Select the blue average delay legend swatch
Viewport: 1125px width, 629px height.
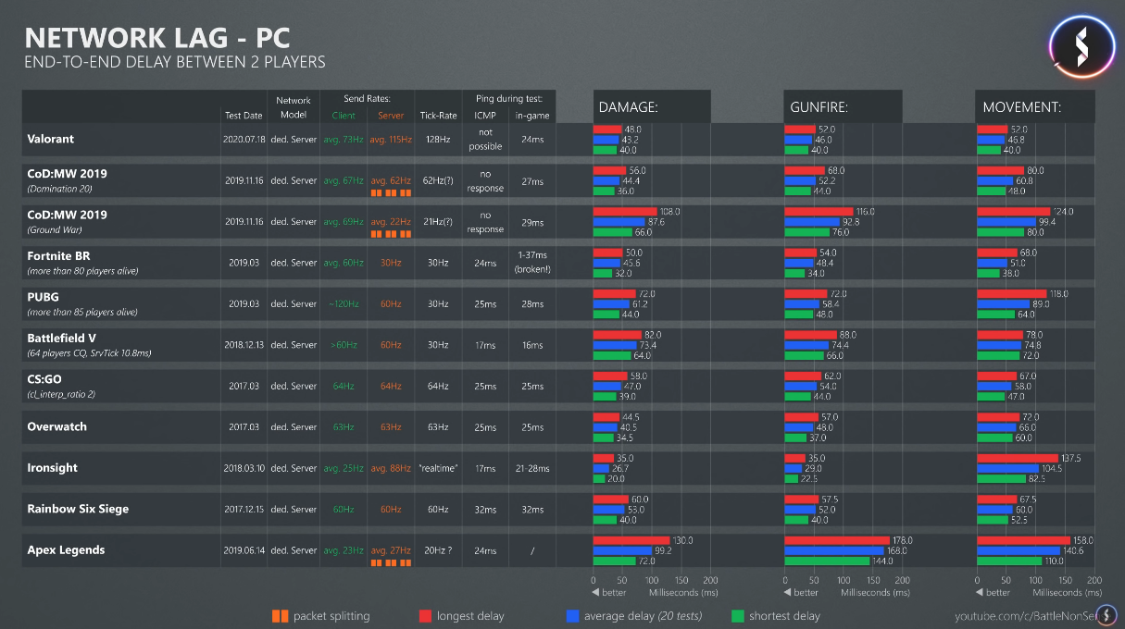[570, 616]
